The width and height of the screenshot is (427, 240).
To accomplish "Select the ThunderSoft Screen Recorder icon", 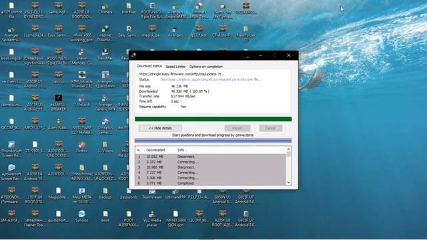I will (11, 149).
